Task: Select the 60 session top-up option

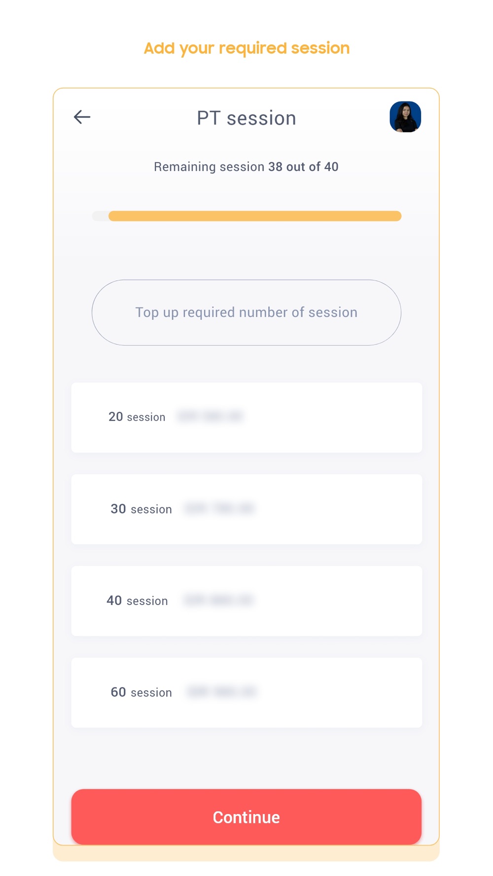Action: pyautogui.click(x=246, y=692)
